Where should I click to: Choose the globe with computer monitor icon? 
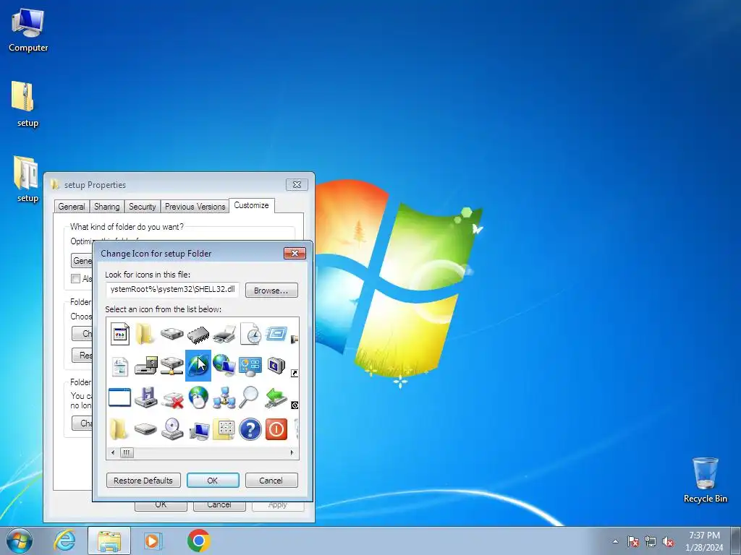point(224,365)
